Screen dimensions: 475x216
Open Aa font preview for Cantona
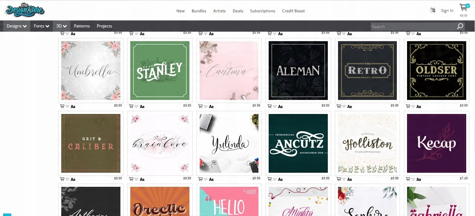pos(211,107)
